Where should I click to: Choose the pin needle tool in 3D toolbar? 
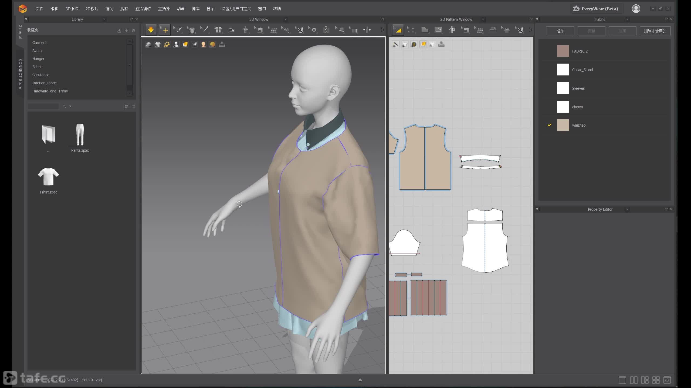click(x=205, y=30)
